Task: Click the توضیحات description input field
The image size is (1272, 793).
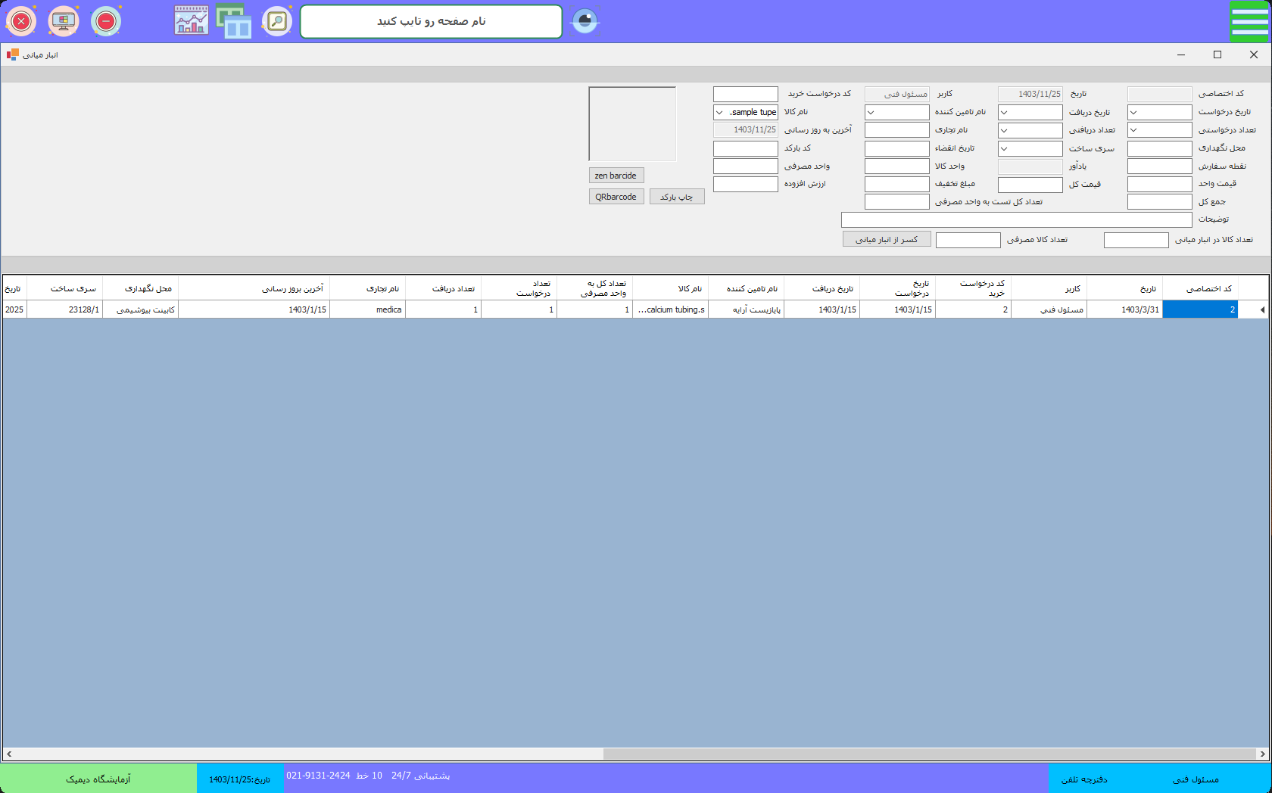Action: [1016, 219]
